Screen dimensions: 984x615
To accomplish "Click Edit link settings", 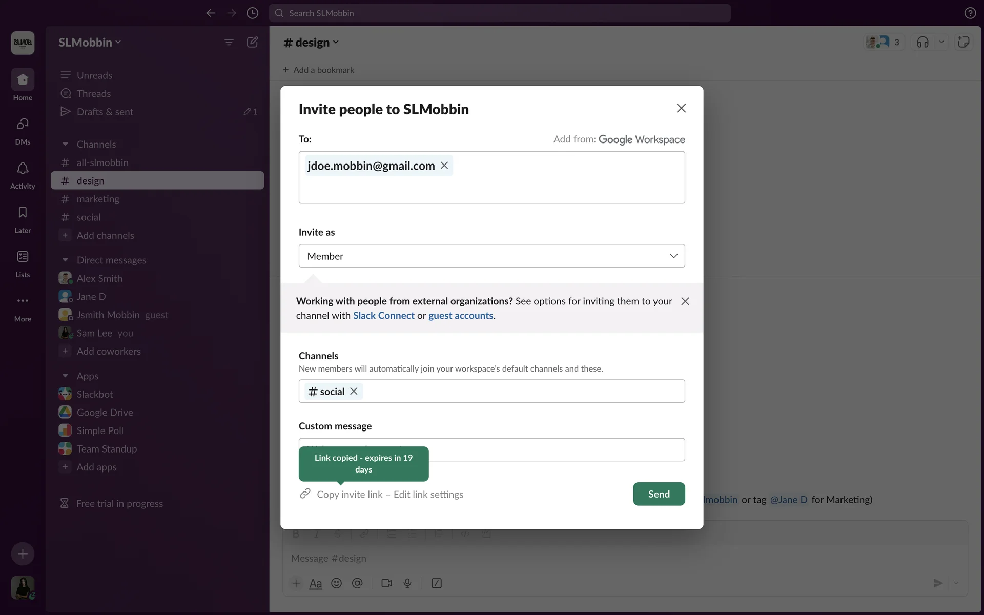I will pyautogui.click(x=428, y=495).
